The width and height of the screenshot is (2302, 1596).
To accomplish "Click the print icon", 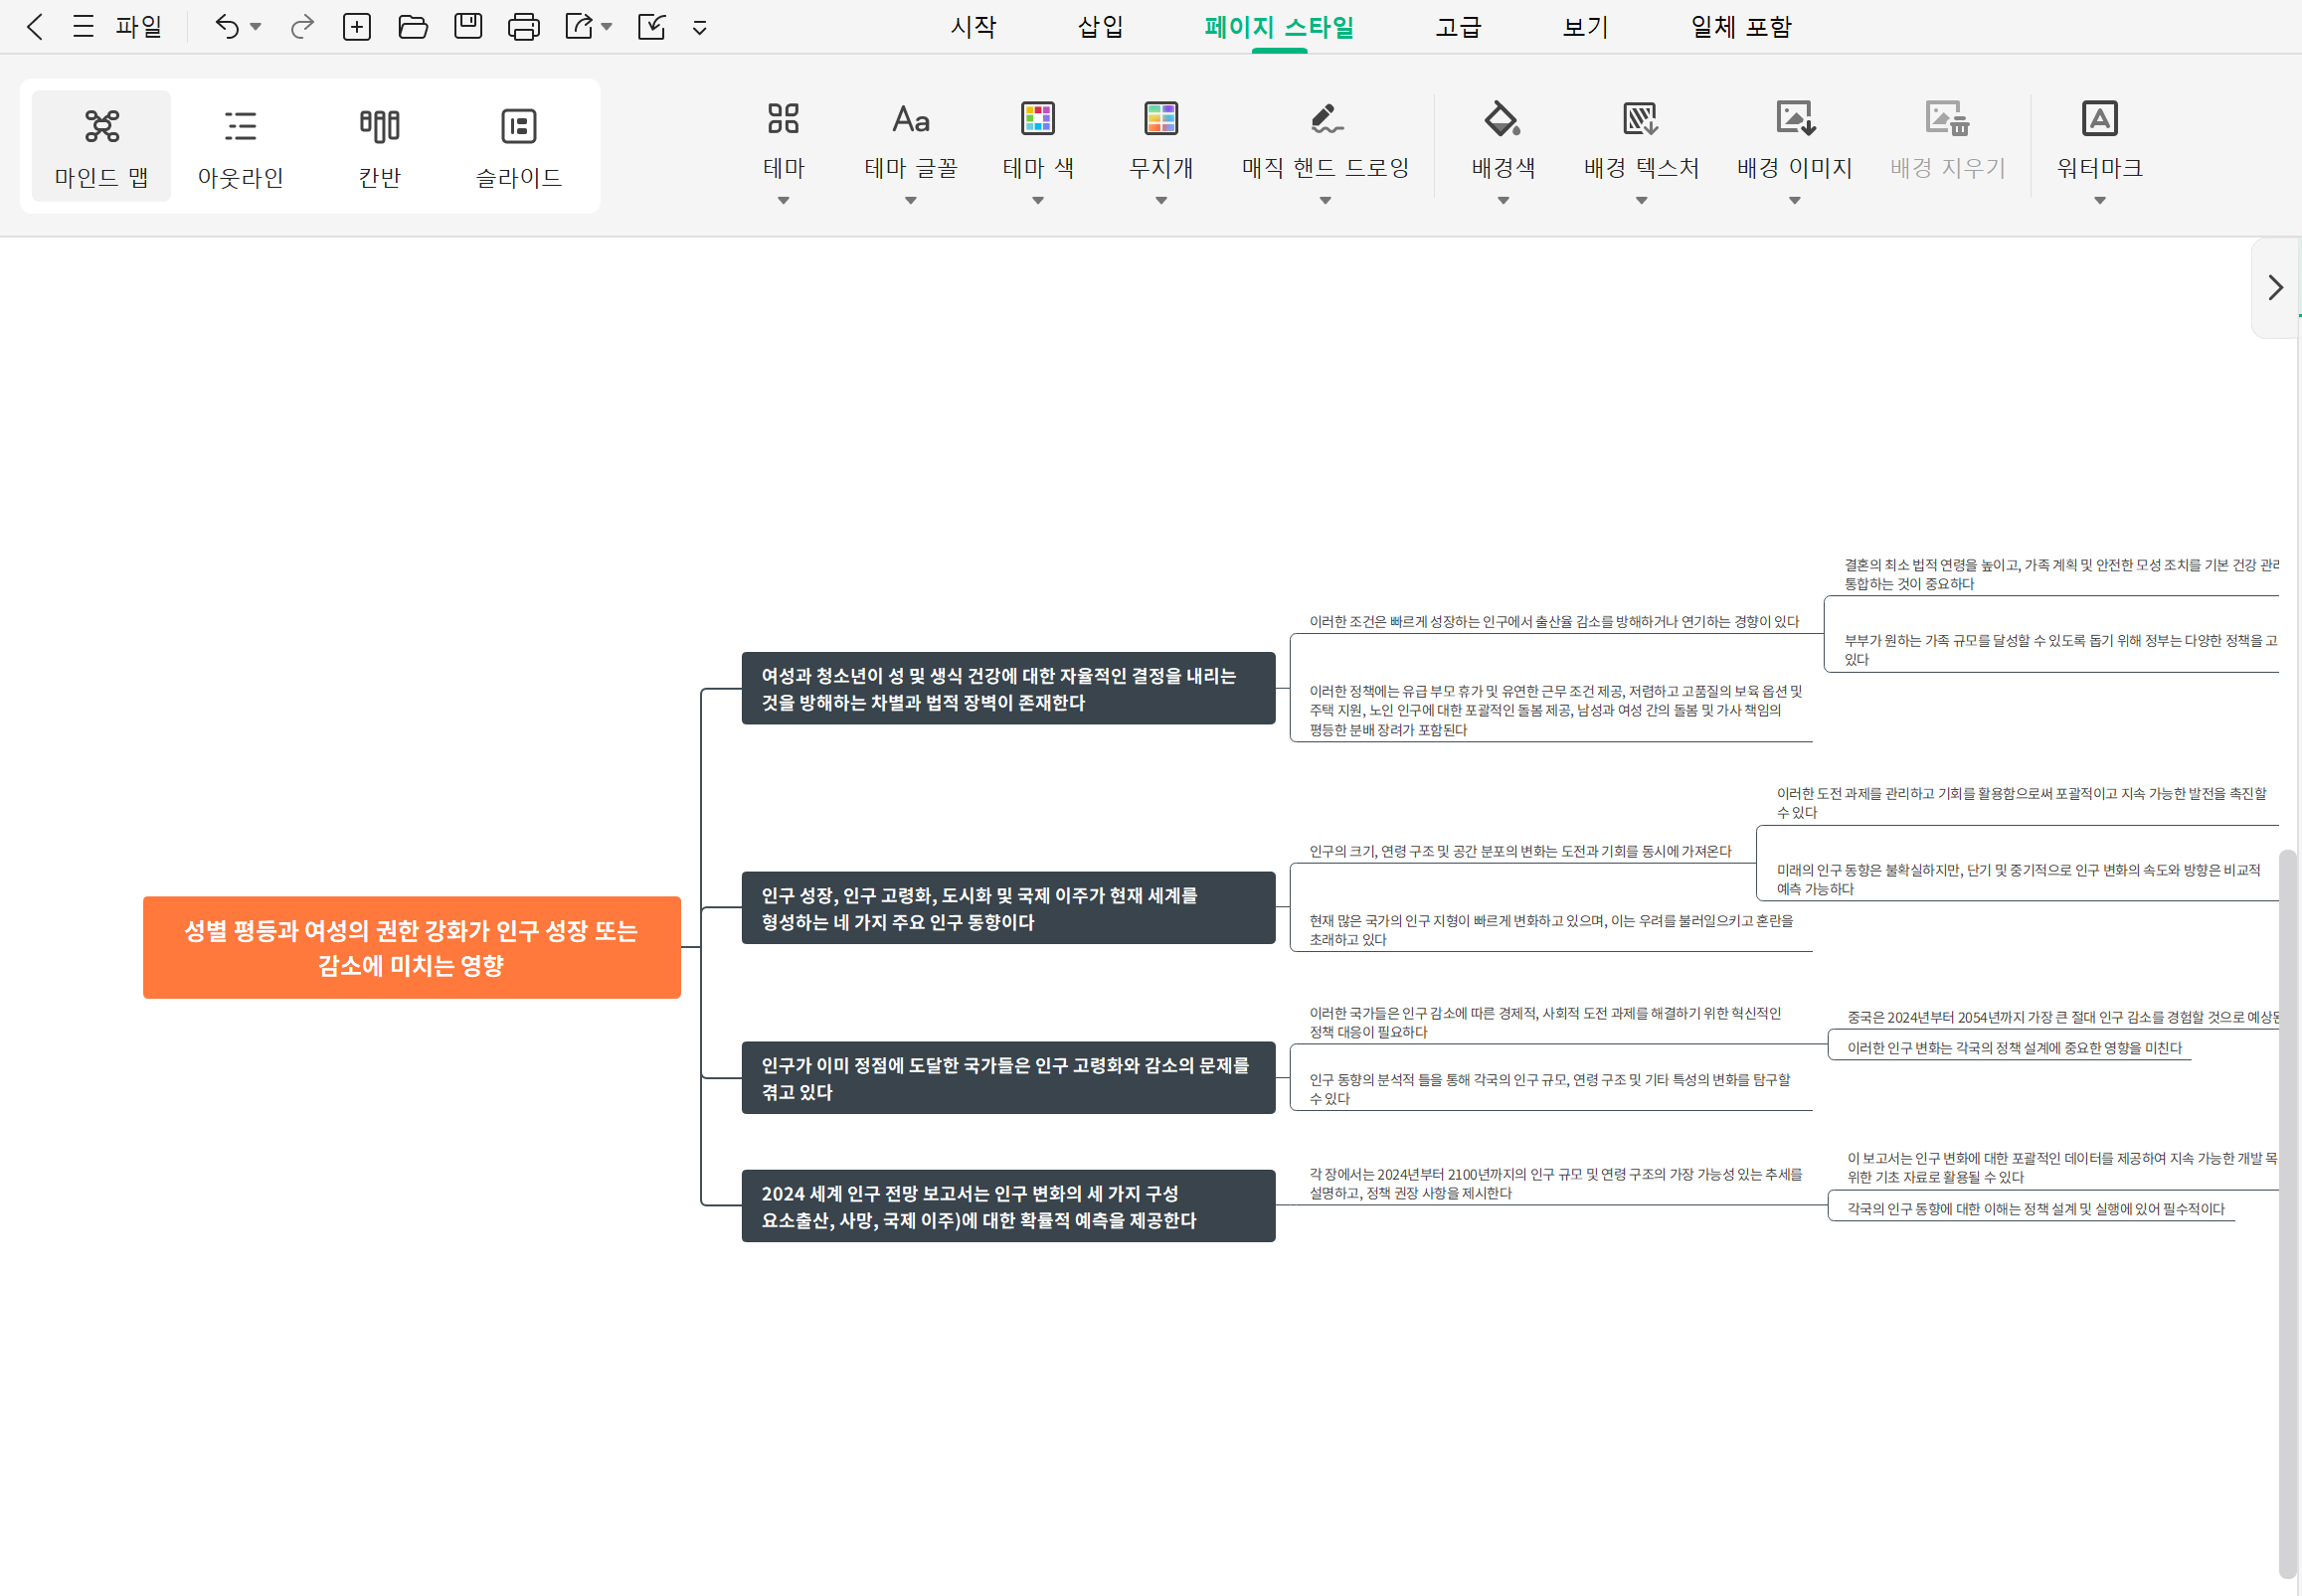I will click(524, 26).
